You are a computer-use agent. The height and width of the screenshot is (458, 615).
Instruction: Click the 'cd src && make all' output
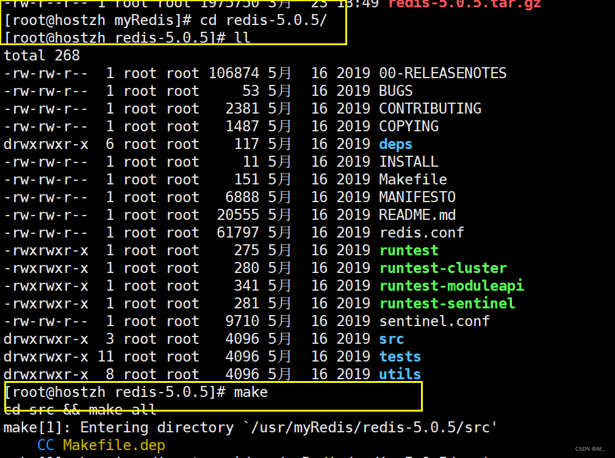tap(80, 410)
